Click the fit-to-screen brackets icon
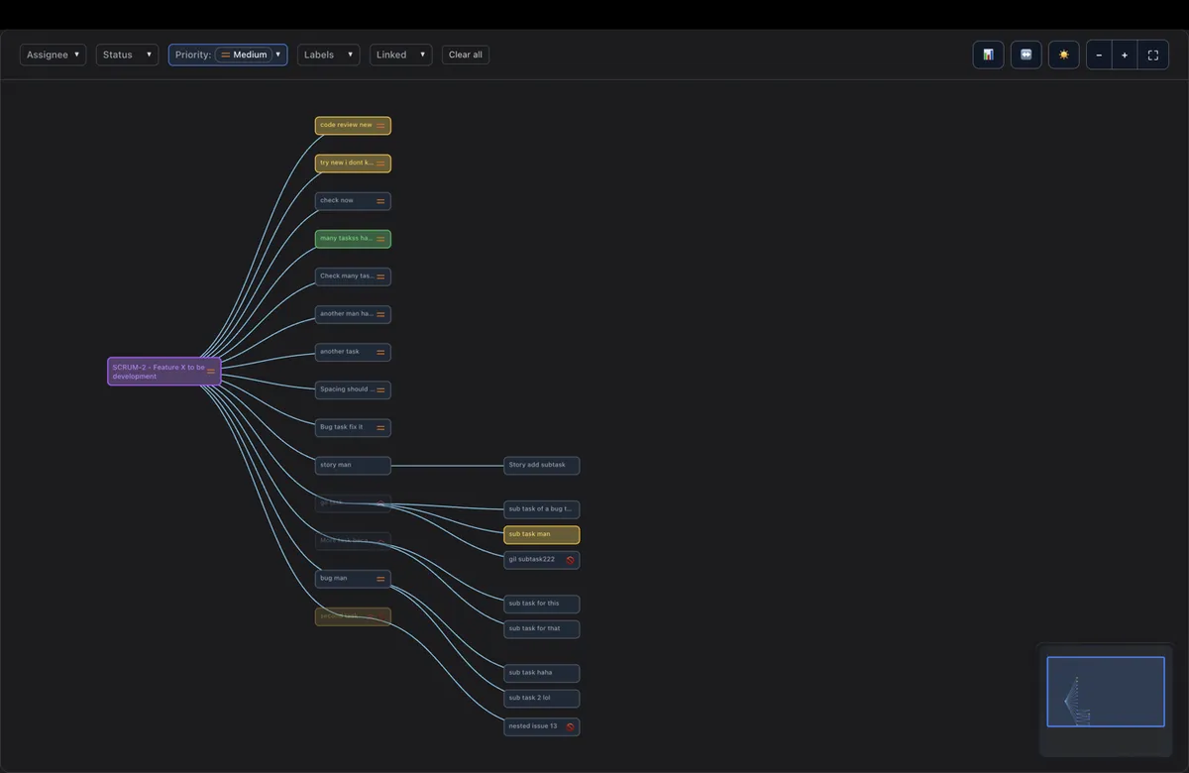The width and height of the screenshot is (1189, 773). (1152, 55)
